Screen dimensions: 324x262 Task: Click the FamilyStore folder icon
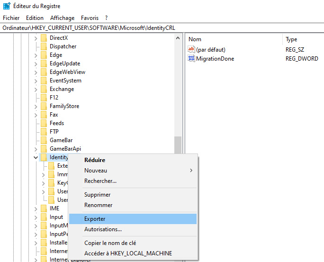point(44,106)
